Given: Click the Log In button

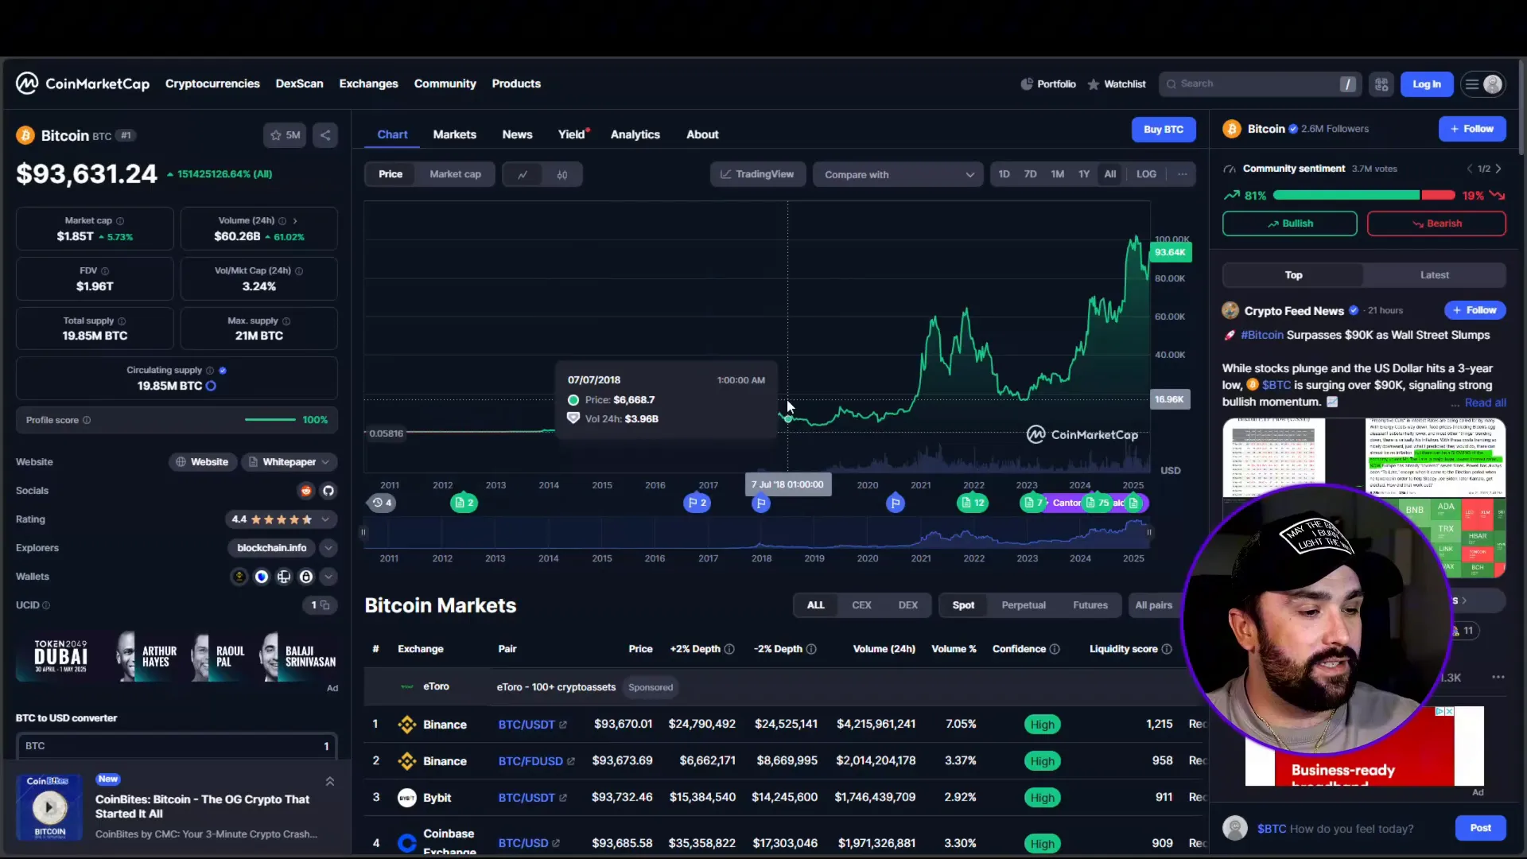Looking at the screenshot, I should 1427,84.
